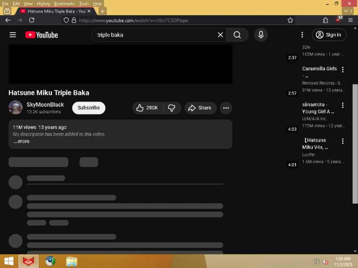Bookmark this page with star icon

pyautogui.click(x=290, y=20)
